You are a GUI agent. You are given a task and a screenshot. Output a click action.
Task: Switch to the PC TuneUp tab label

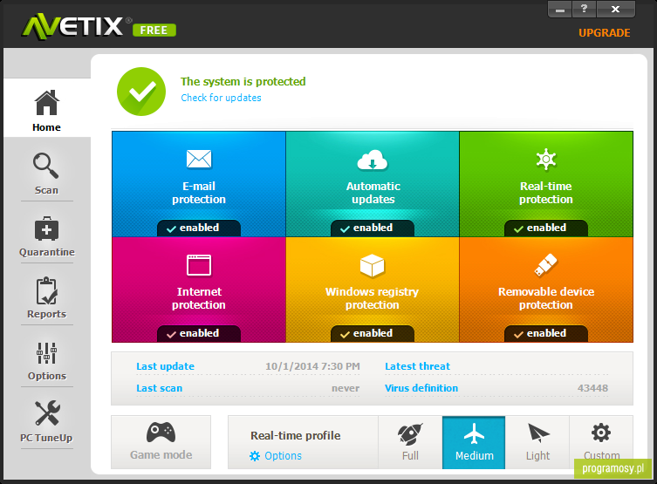46,438
